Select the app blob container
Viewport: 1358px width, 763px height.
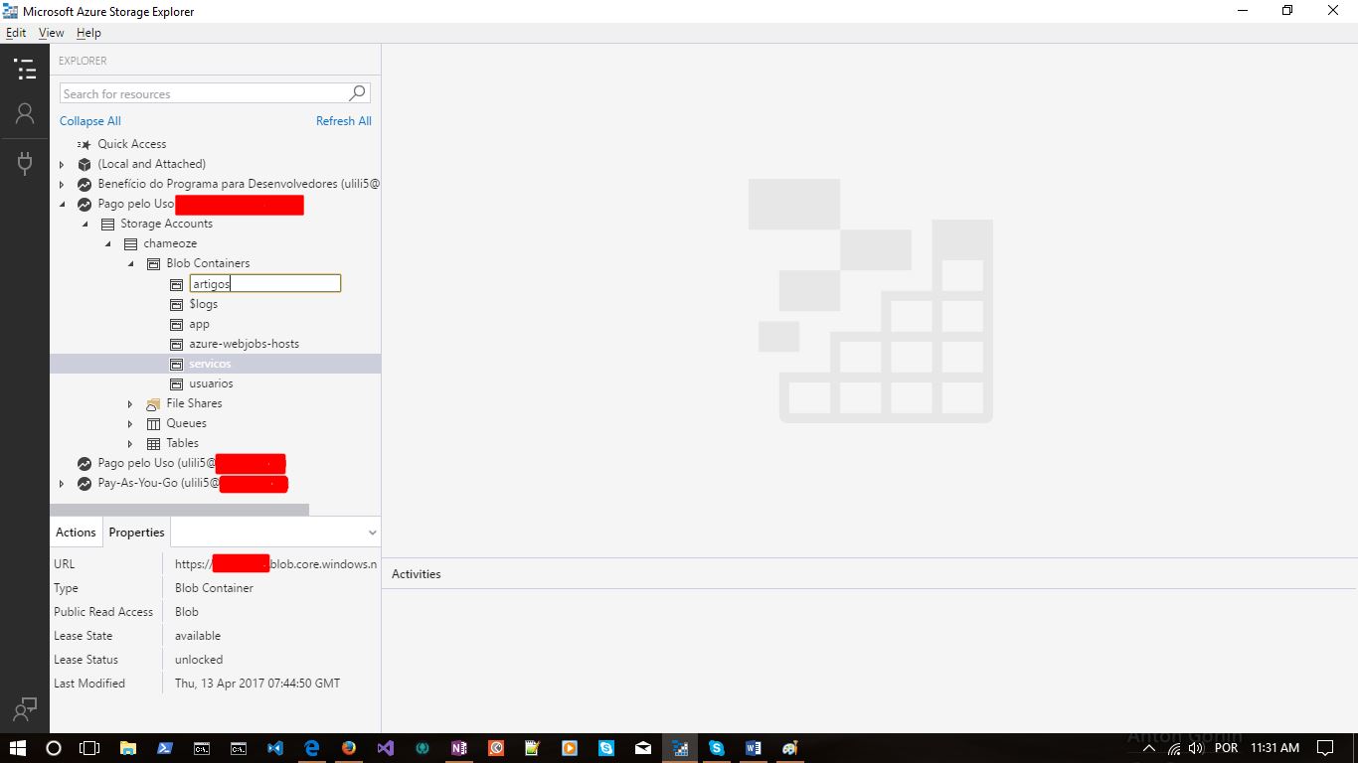click(x=200, y=324)
